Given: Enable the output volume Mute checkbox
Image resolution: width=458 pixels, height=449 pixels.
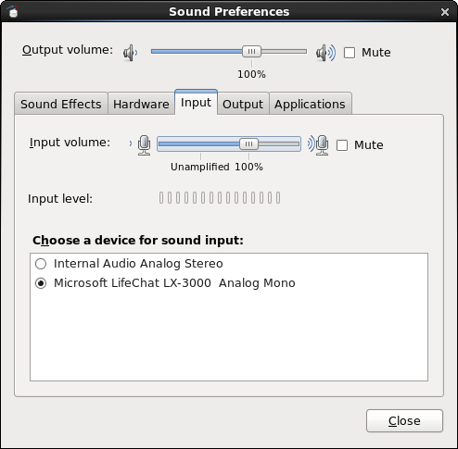Looking at the screenshot, I should [x=350, y=53].
